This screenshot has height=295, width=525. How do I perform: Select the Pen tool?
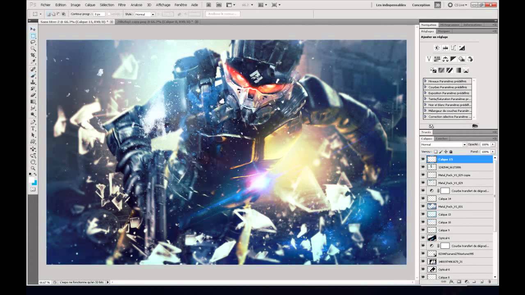(x=33, y=122)
